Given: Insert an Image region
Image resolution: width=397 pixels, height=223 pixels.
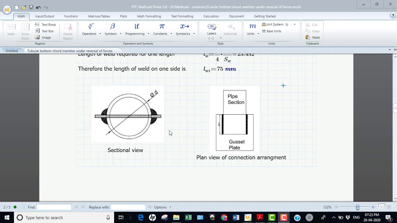Looking at the screenshot, I should 42,37.
